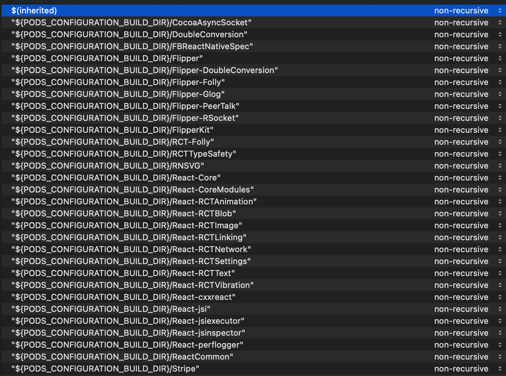Image resolution: width=506 pixels, height=376 pixels.
Task: Open recursion popup for RCTTypeSafety row
Action: click(x=469, y=154)
